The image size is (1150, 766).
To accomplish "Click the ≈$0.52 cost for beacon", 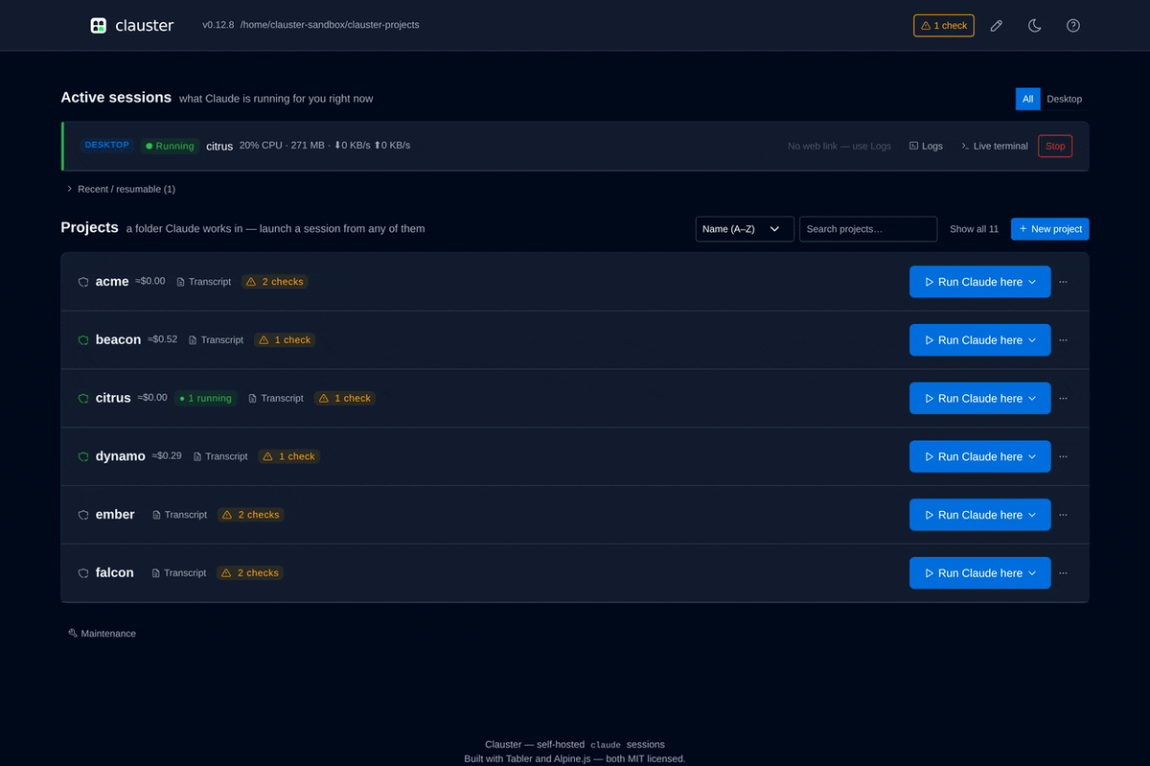I will pos(163,339).
